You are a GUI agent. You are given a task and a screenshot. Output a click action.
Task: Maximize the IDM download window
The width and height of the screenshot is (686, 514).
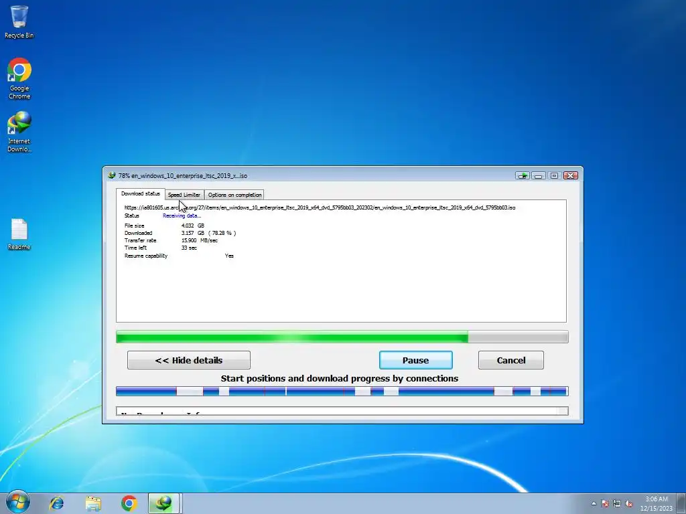tap(554, 176)
